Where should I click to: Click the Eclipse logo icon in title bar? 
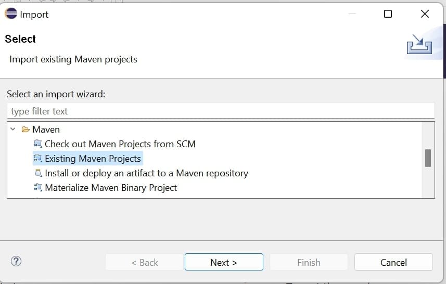11,14
